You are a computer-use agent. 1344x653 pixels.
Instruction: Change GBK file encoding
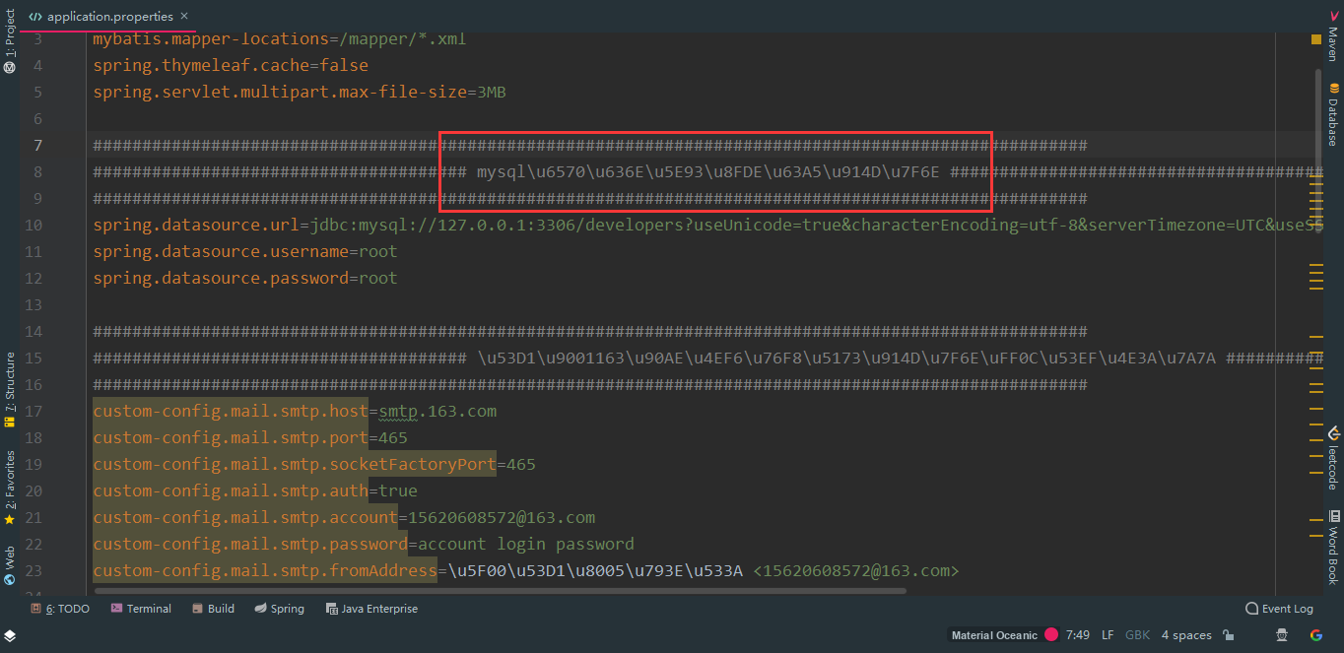tap(1137, 635)
